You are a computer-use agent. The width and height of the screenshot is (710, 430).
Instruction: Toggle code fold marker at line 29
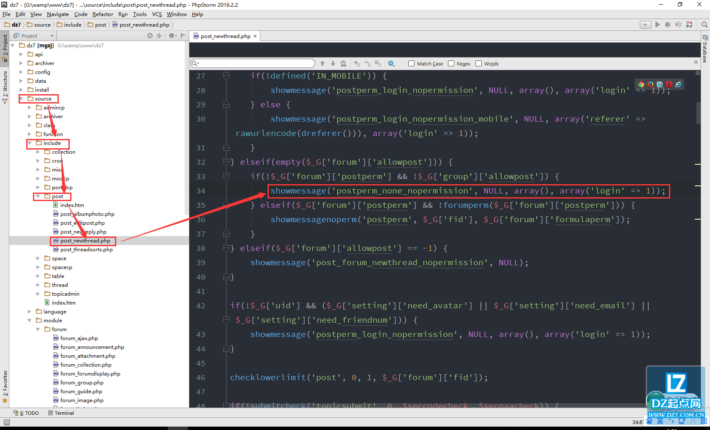tap(226, 105)
